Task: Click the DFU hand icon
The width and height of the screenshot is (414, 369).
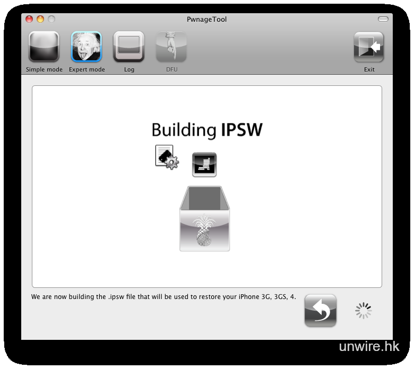Action: 171,47
